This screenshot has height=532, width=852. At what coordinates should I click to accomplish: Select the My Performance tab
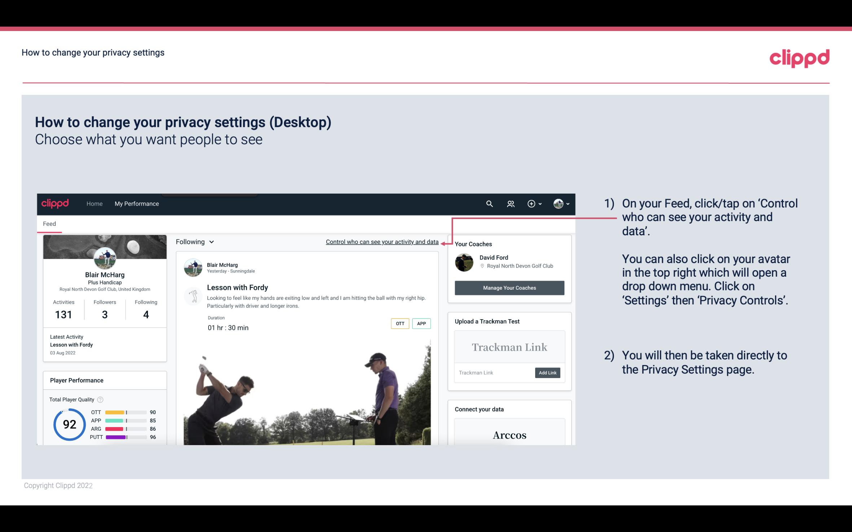(137, 203)
